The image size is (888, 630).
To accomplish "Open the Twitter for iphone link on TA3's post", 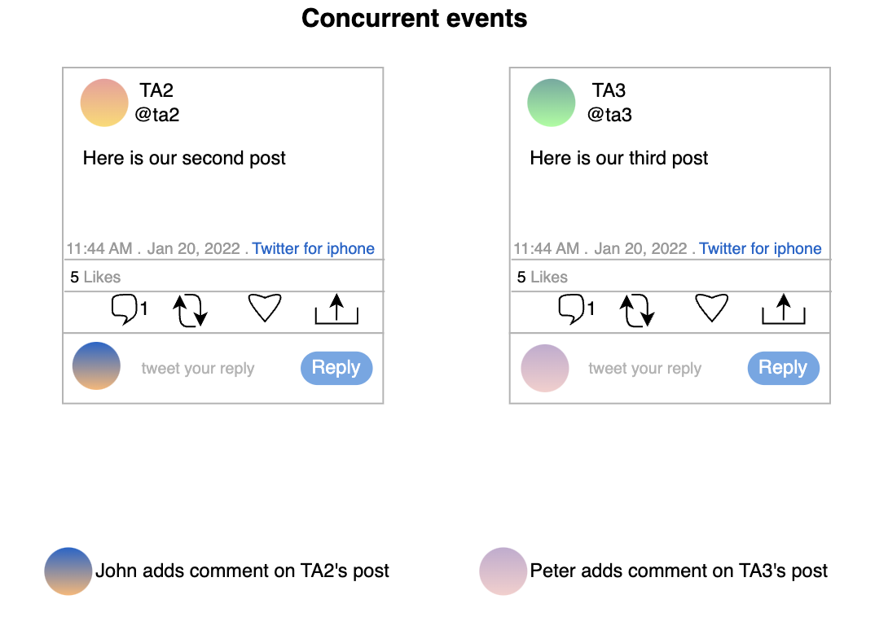I will [760, 248].
